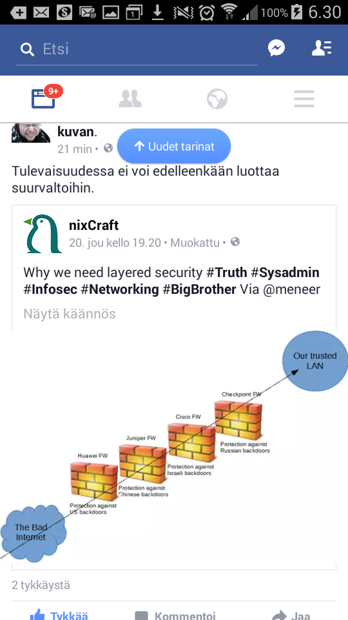Tap the Näytä käännös translation link
Screen dimensions: 348x620
[70, 314]
